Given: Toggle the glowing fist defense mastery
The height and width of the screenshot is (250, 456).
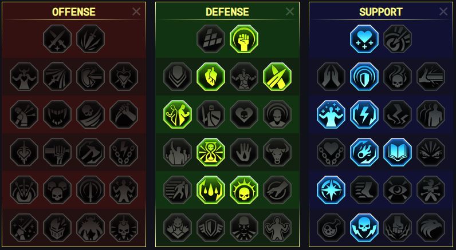Looking at the screenshot, I should tap(244, 39).
